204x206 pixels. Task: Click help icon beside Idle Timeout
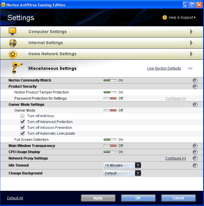pyautogui.click(x=195, y=165)
